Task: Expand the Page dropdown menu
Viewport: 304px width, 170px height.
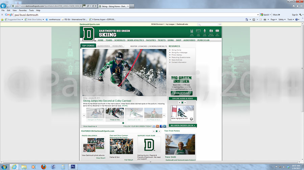Action: tap(274, 19)
